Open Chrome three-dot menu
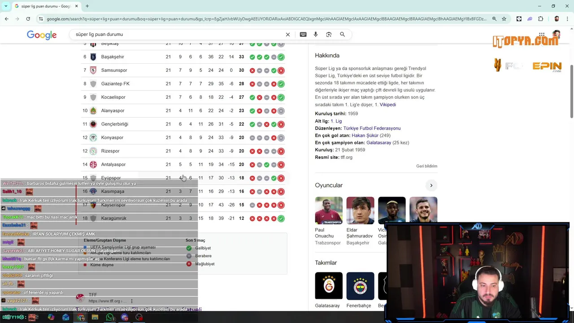 pos(567,19)
